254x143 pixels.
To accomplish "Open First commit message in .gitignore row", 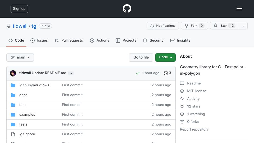I will (72, 134).
